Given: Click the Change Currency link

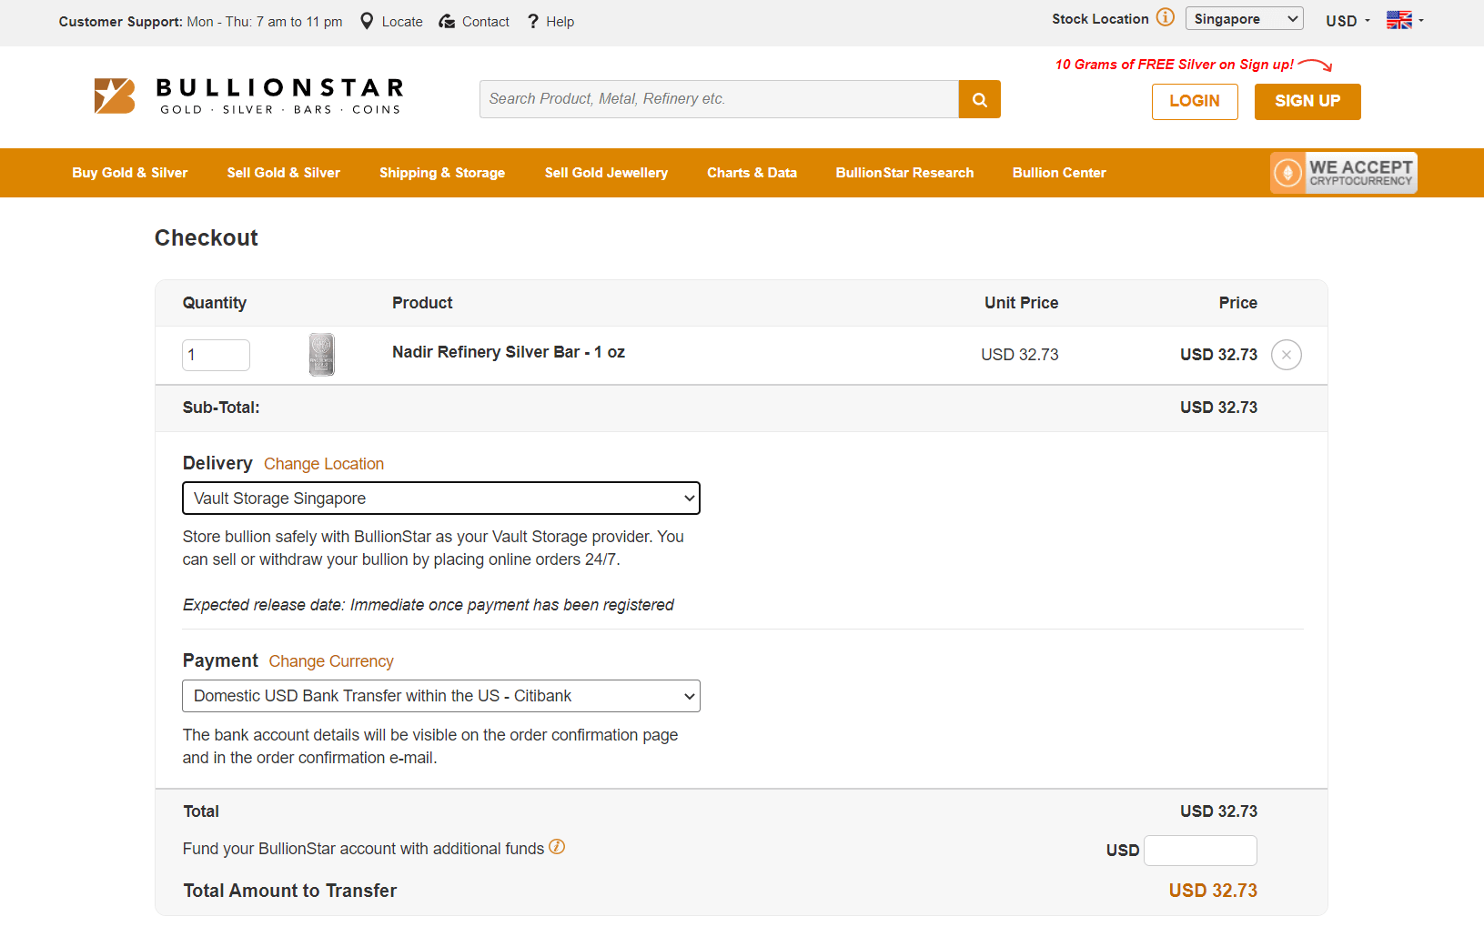Looking at the screenshot, I should click(331, 661).
